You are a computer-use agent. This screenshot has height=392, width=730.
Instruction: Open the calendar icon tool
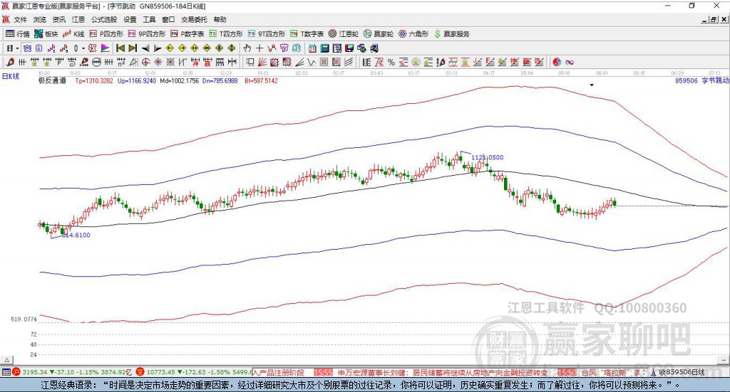click(312, 48)
